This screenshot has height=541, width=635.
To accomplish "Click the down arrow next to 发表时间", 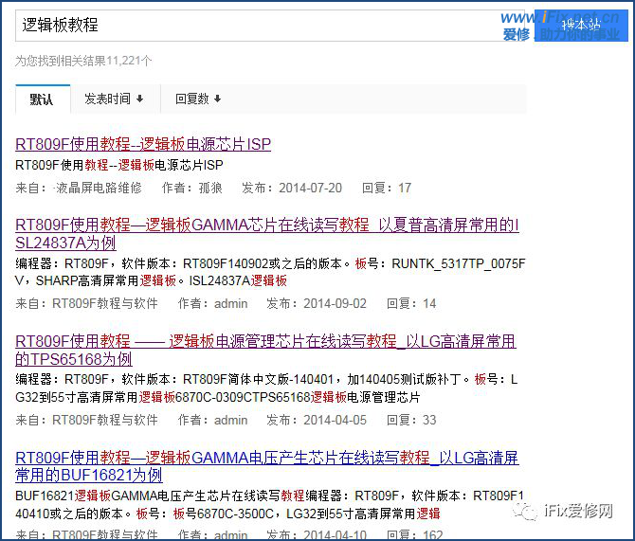I will [x=139, y=99].
